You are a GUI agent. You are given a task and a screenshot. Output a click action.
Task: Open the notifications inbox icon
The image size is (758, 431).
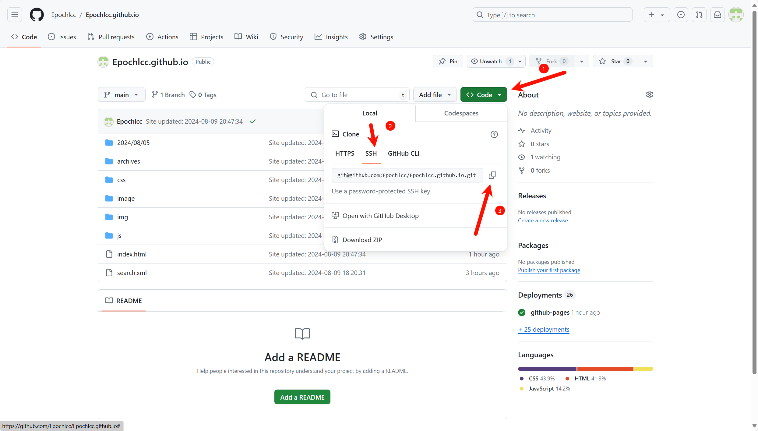point(717,15)
